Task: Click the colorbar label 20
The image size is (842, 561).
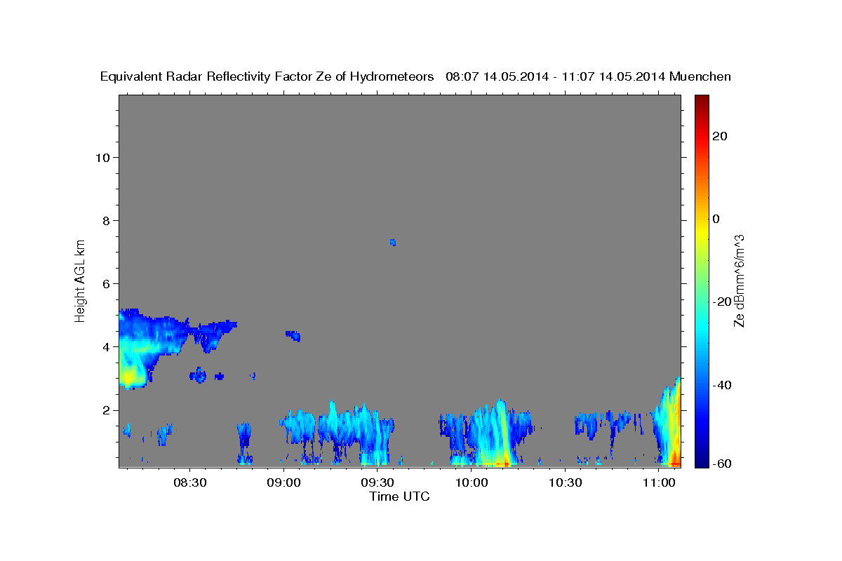Action: point(720,136)
